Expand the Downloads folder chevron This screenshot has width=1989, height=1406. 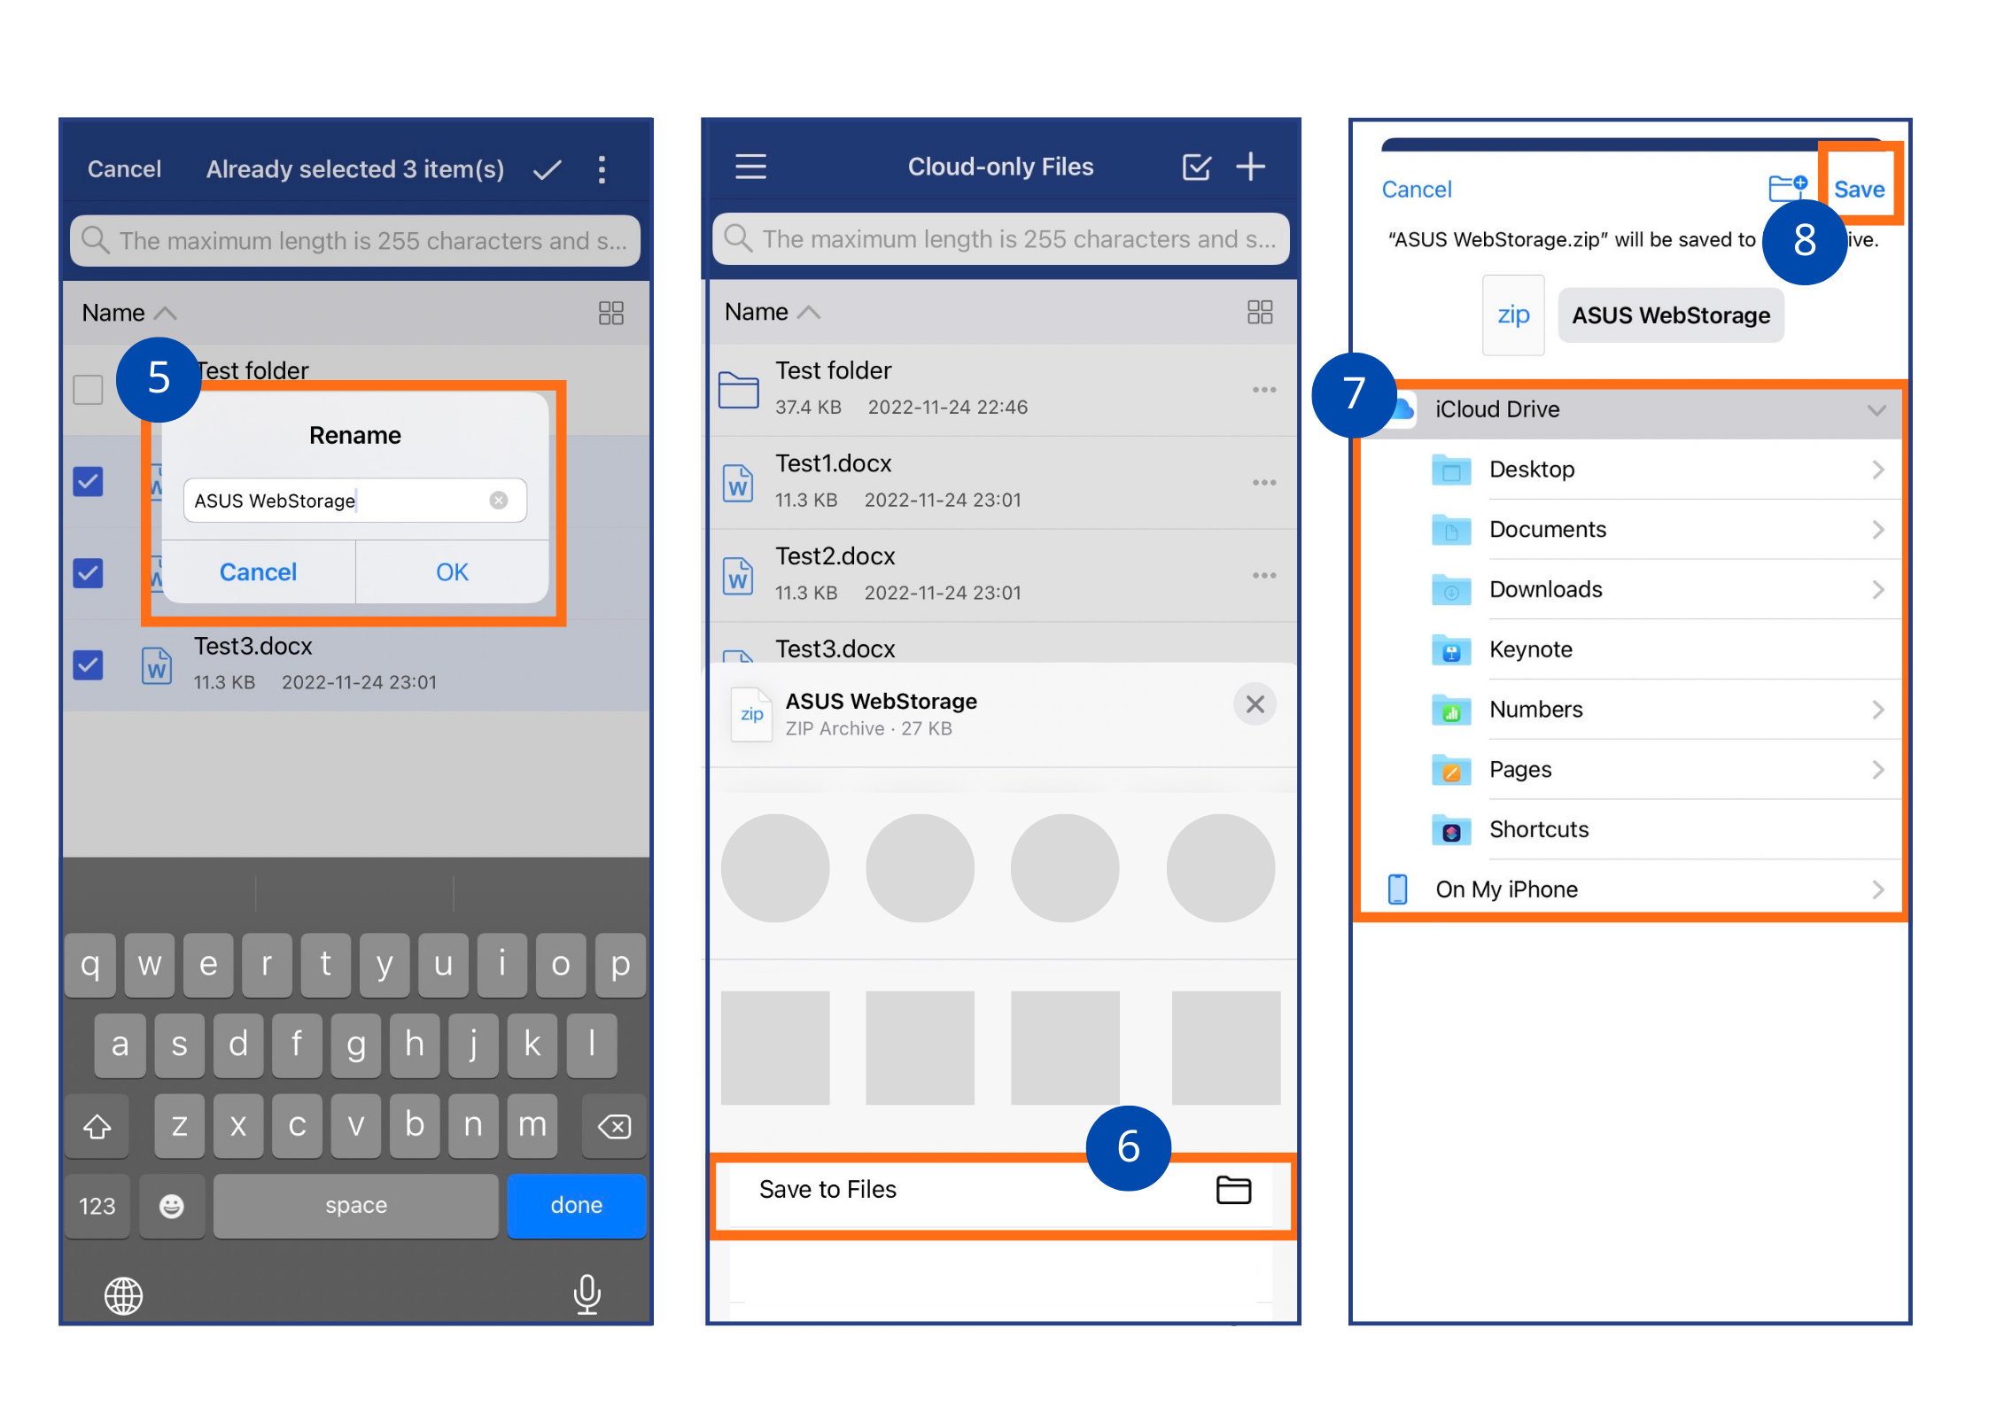point(1877,589)
